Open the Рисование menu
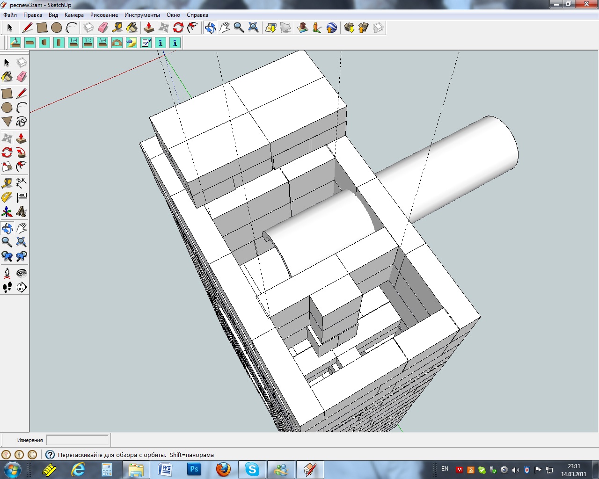This screenshot has width=599, height=479. (104, 15)
